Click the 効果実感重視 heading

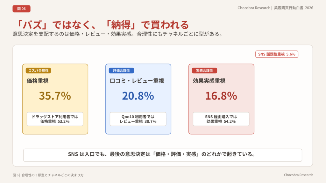209,81
